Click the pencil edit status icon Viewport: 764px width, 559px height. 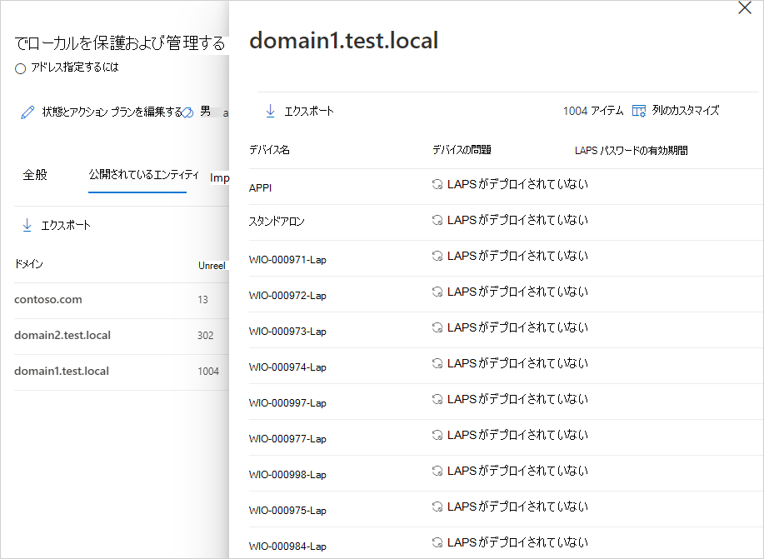[28, 112]
